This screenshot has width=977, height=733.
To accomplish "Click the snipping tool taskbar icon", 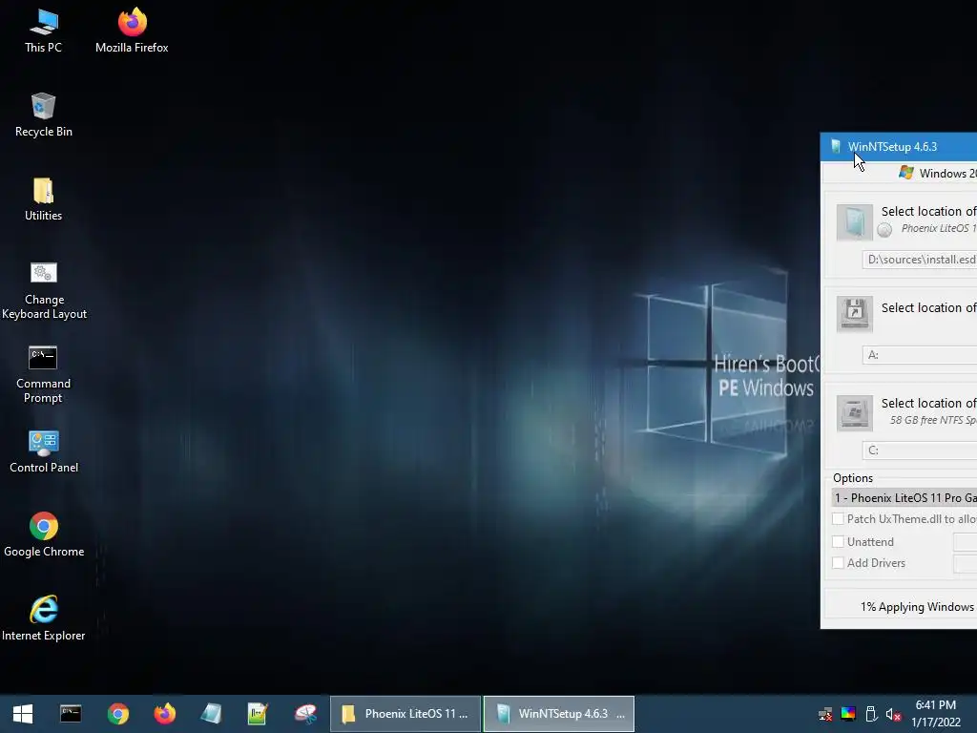I will coord(305,714).
